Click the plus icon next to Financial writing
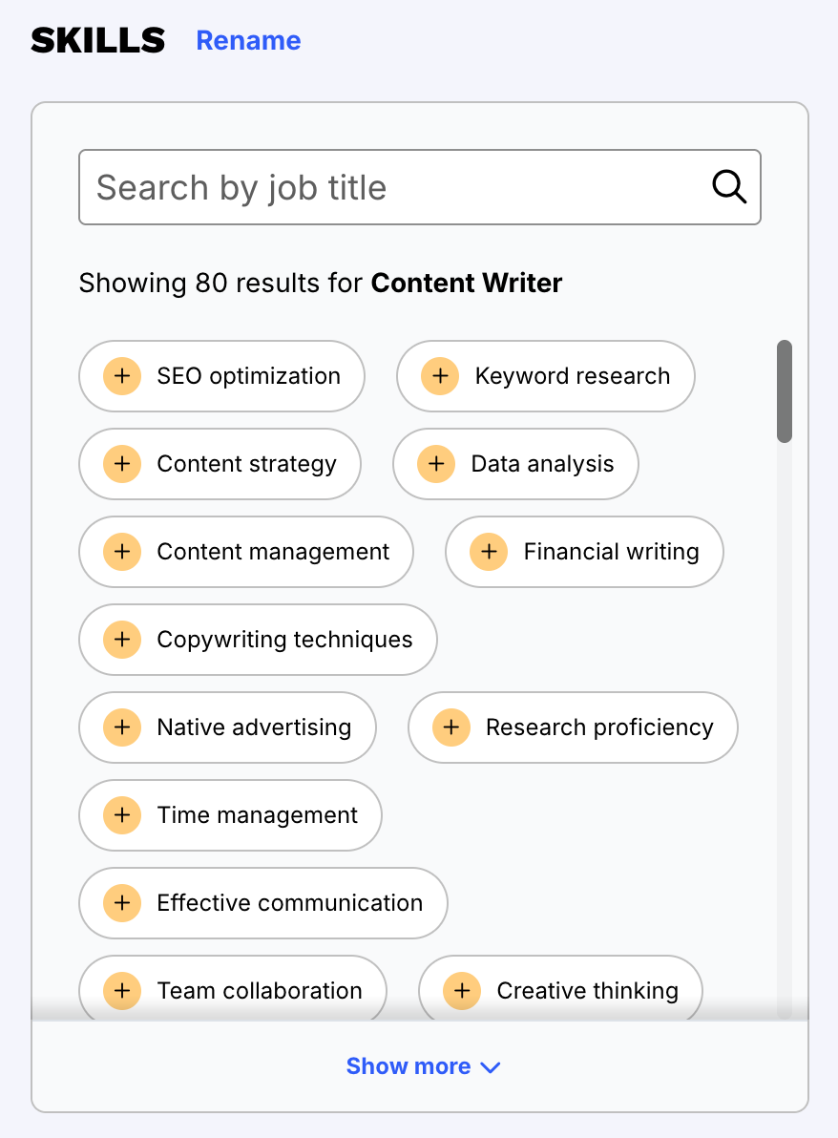Screen dimensions: 838x1138 489,552
